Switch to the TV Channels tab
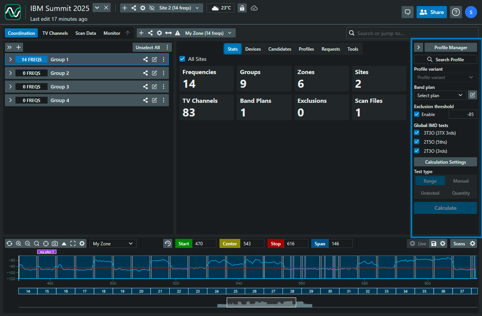The width and height of the screenshot is (482, 316). pos(55,33)
